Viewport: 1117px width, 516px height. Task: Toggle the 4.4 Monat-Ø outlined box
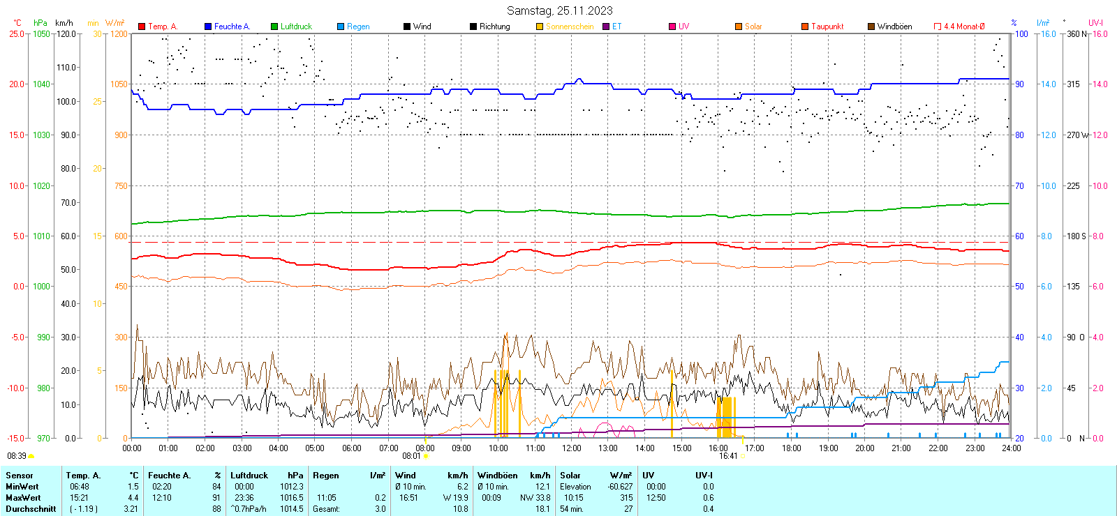(x=938, y=26)
